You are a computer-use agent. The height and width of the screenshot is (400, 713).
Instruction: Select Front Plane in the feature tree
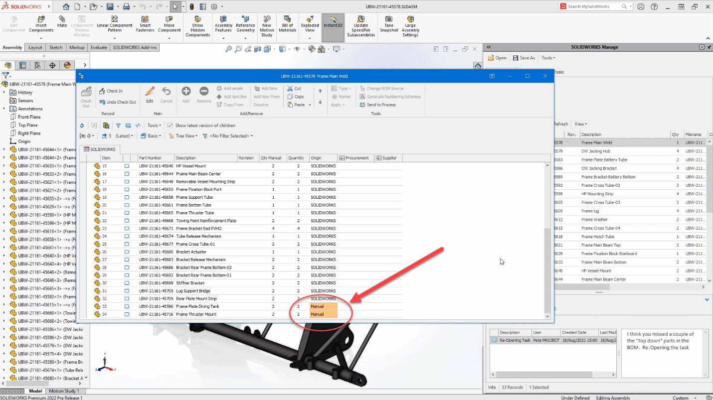pos(29,117)
